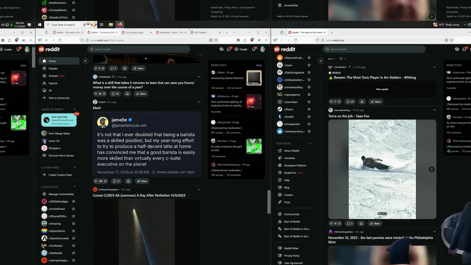Click Create post button in left window
Image resolution: width=471 pixels, height=265 pixels.
click(241, 49)
